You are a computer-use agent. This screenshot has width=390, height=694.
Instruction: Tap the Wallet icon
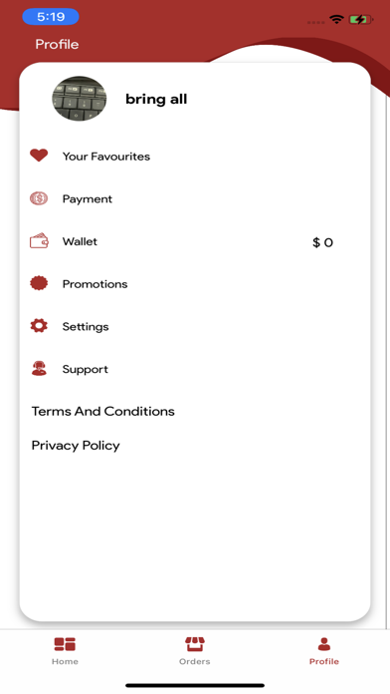tap(39, 240)
